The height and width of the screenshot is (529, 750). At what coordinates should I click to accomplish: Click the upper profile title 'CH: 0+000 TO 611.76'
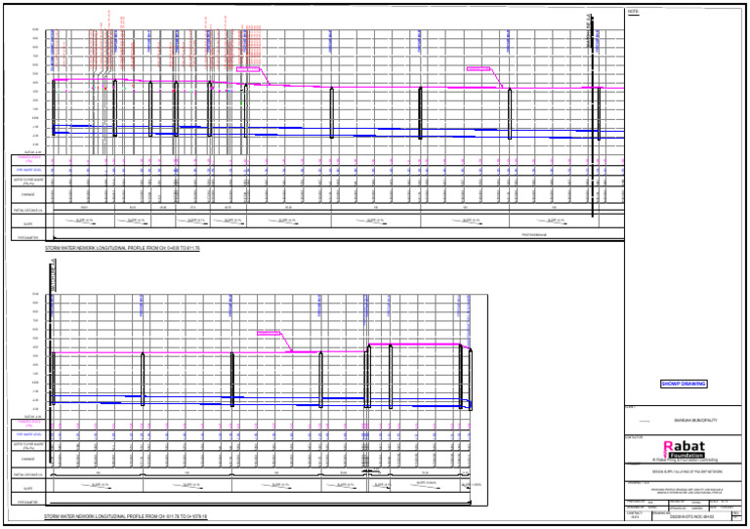[x=122, y=249]
